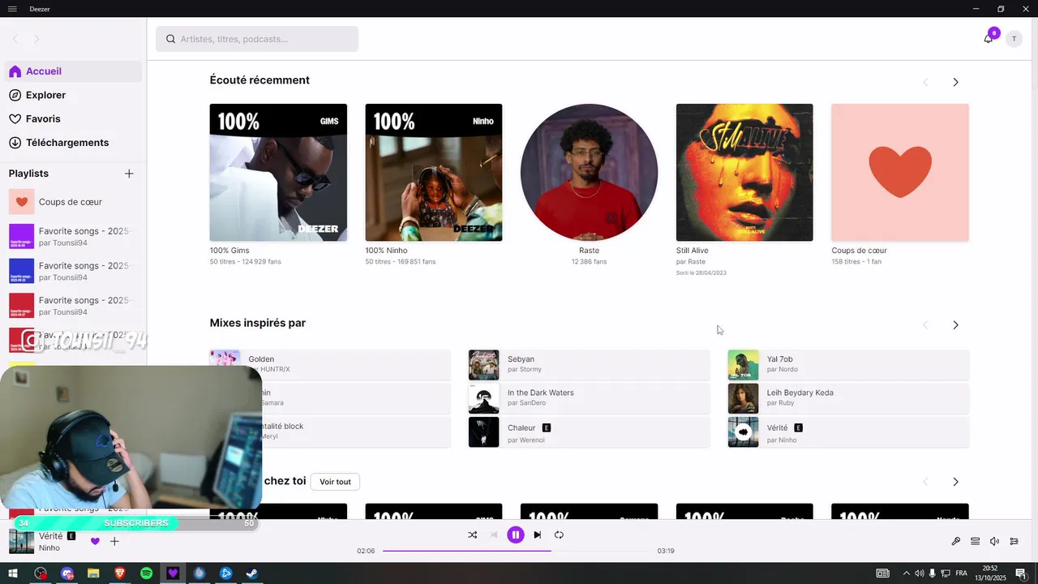
Task: Show lyrics with microphone icon
Action: click(x=956, y=541)
